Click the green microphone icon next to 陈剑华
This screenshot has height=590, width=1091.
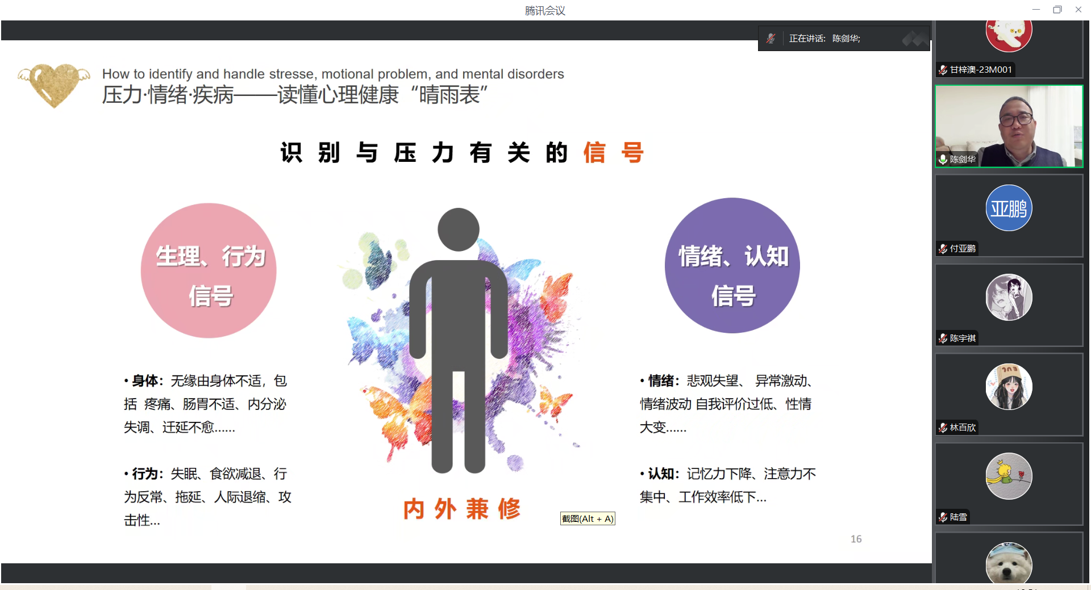(x=943, y=160)
